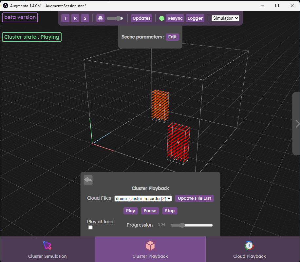Minimize the Augmenta window

coord(262,6)
